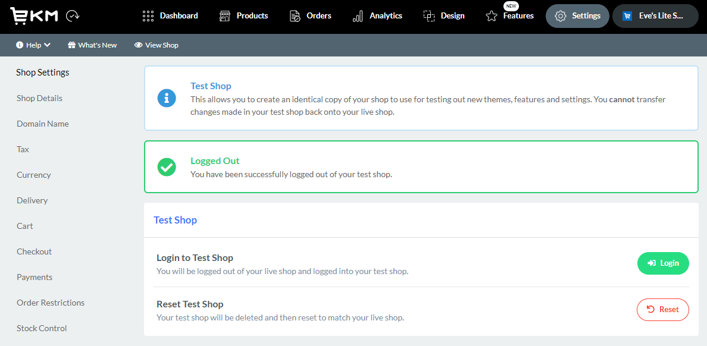
Task: Navigate to Currency settings
Action: pyautogui.click(x=34, y=175)
